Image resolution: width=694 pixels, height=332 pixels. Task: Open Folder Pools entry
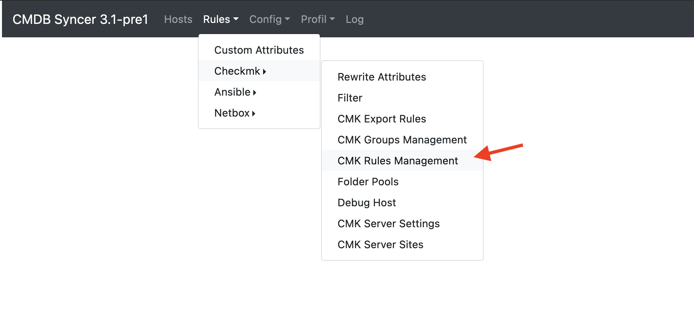[368, 182]
